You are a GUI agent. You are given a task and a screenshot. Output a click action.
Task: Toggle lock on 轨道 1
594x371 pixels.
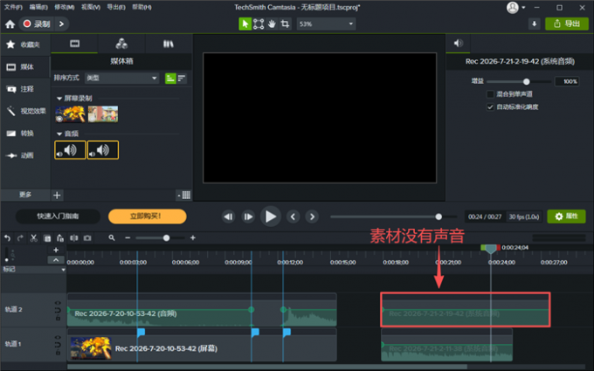click(x=58, y=353)
